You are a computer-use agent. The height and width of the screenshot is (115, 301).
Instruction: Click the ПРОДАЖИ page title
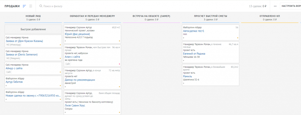pyautogui.click(x=12, y=6)
